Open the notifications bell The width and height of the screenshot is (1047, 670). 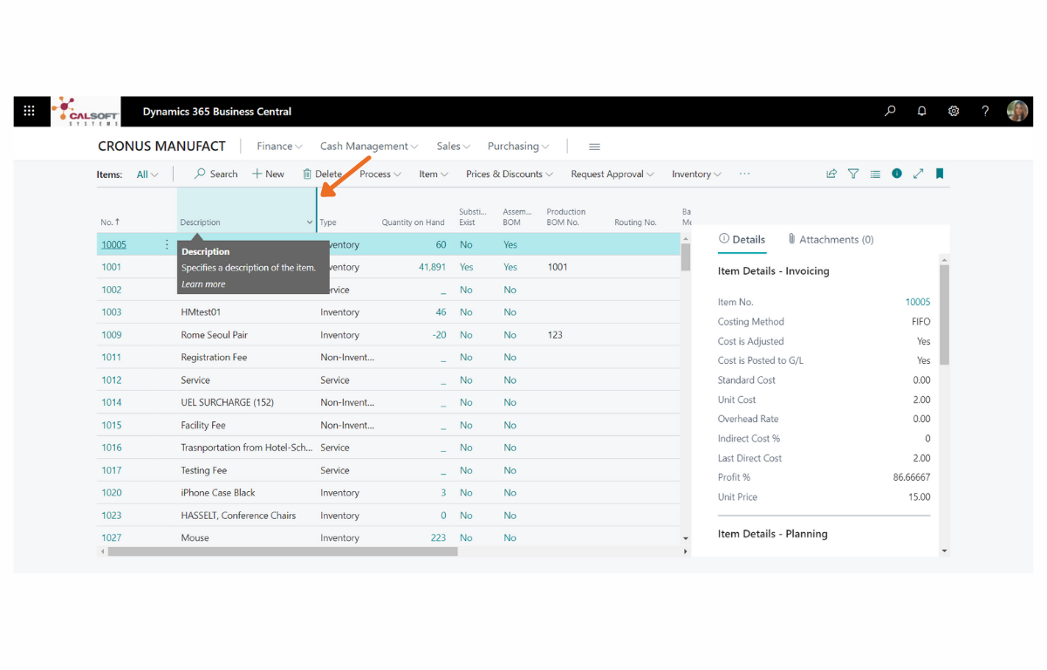point(921,111)
